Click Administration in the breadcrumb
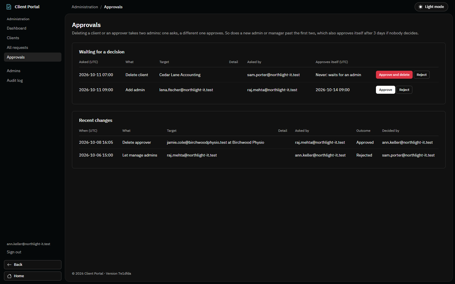This screenshot has height=284, width=455. 85,7
